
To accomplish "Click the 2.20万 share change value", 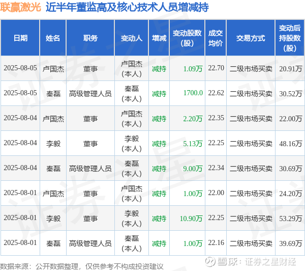I will 193,118.
